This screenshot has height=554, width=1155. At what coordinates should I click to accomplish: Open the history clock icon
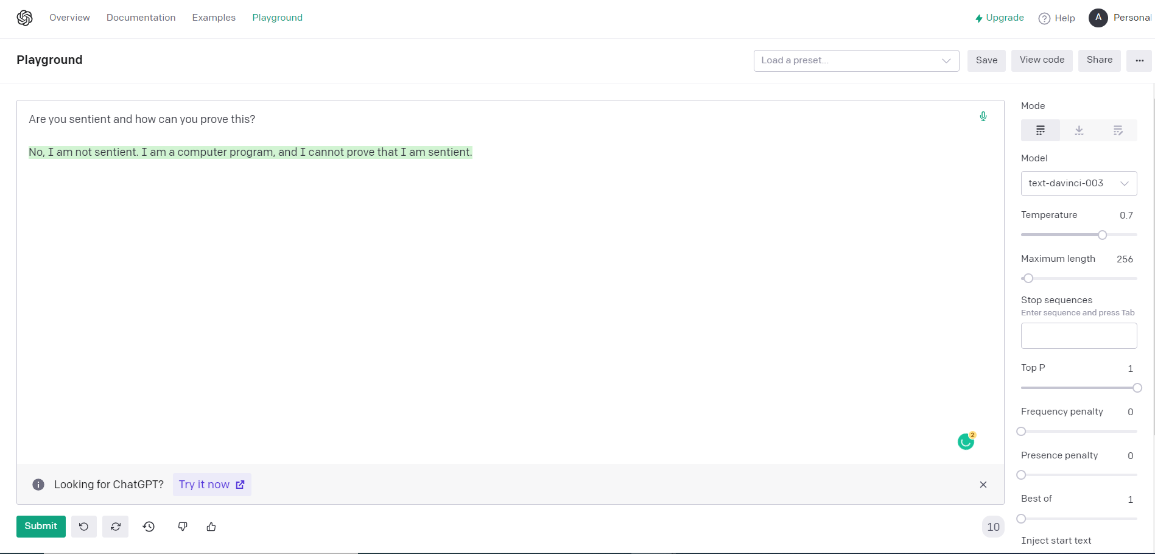(x=149, y=527)
